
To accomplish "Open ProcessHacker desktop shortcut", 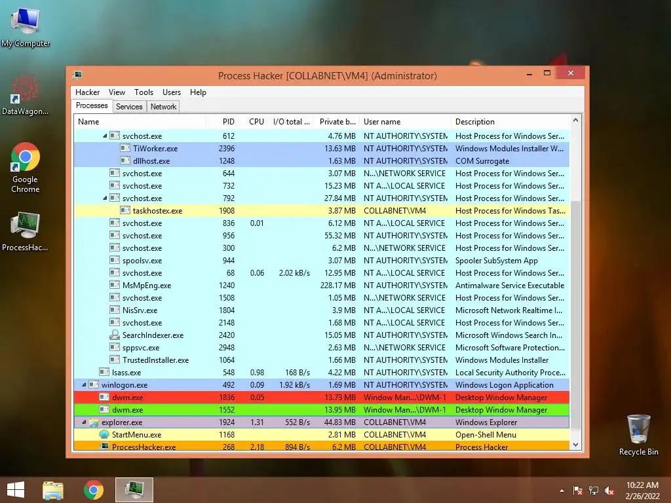I will click(x=26, y=231).
